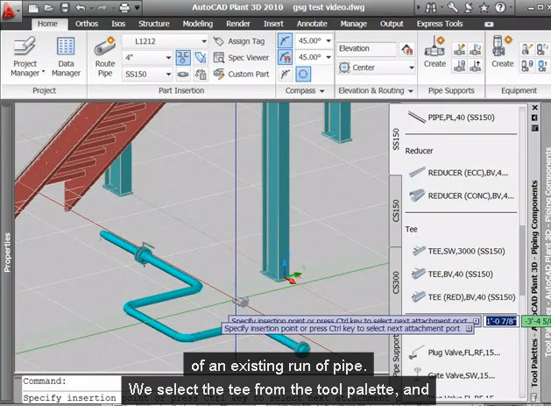This screenshot has height=406, width=551.
Task: Open the quick access toolbar customize arrow
Action: [x=138, y=7]
